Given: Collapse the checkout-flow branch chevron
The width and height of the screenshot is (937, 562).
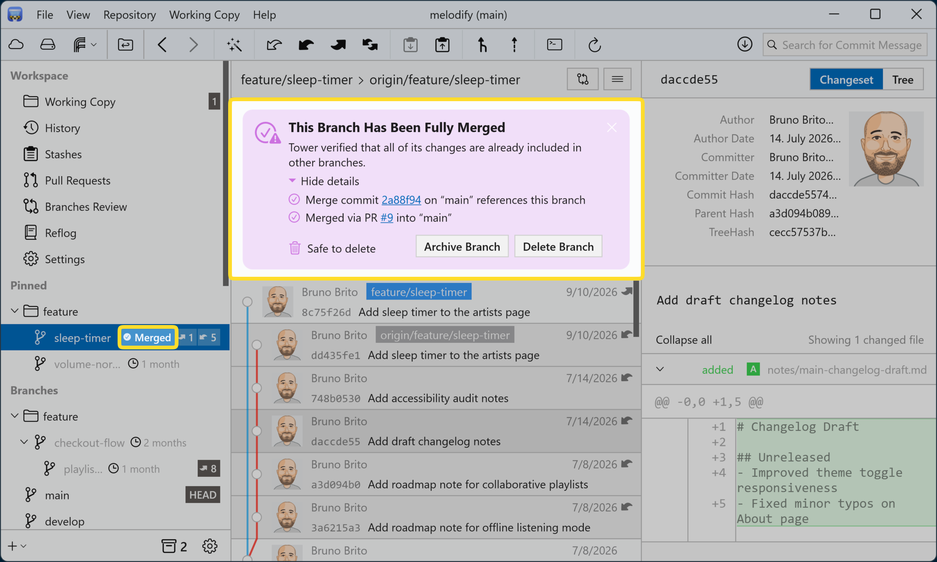Looking at the screenshot, I should [x=24, y=442].
